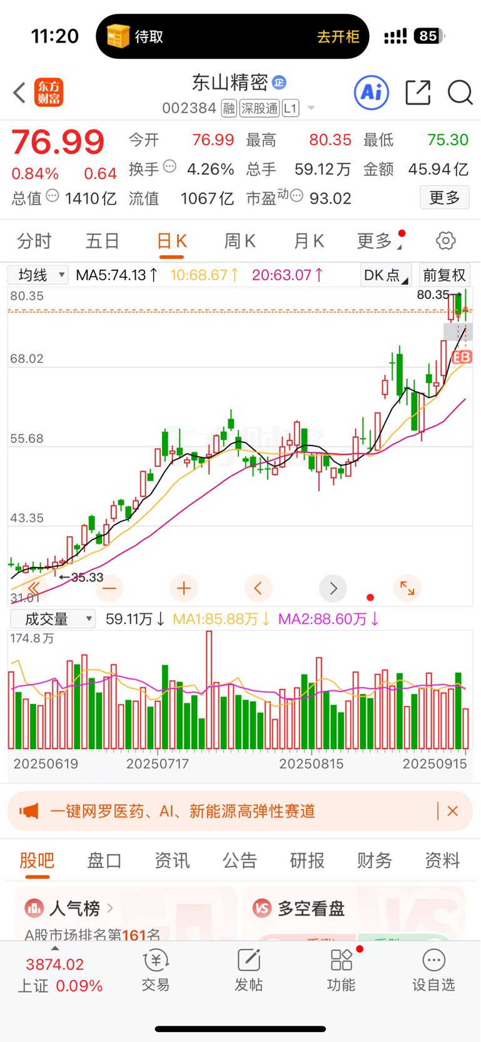The width and height of the screenshot is (481, 1042).
Task: Tap the 东山精密 stock name
Action: pyautogui.click(x=230, y=82)
